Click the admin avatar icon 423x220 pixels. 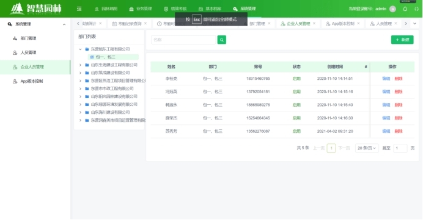(393, 9)
